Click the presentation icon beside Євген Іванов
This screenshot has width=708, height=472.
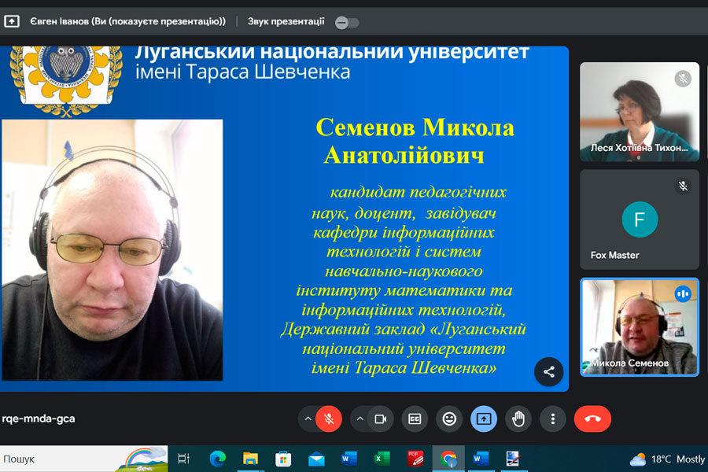(12, 21)
